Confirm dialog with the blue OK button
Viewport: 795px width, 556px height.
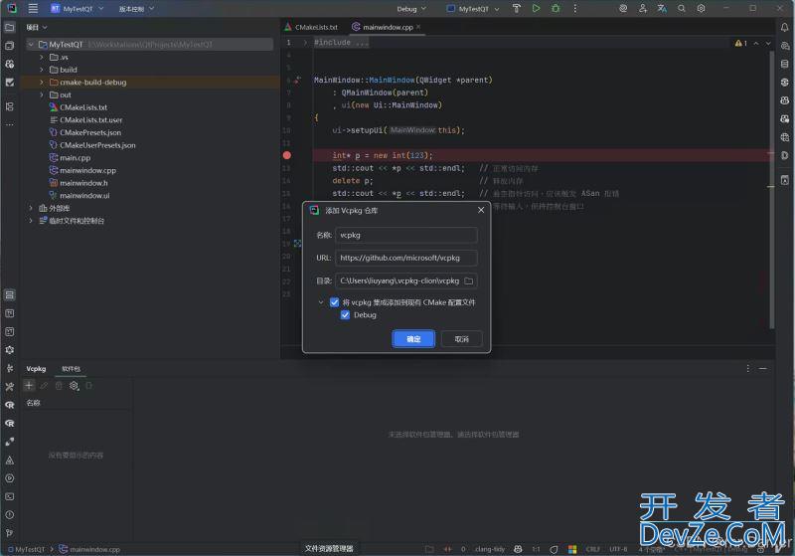tap(413, 339)
